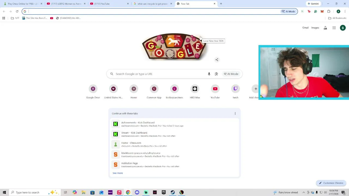Open the red Tp extension

[309, 11]
